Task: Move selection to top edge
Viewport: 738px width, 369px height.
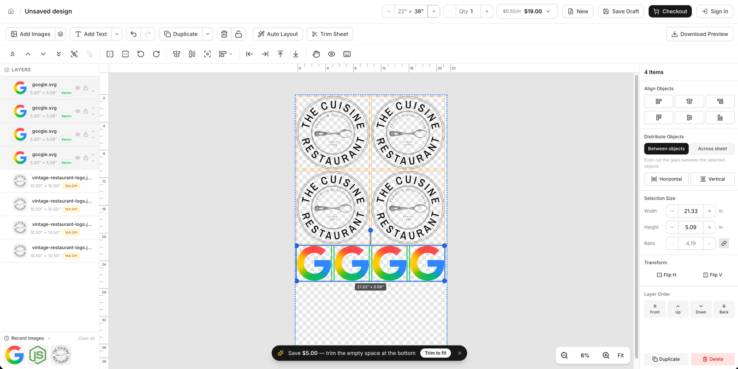Action: coord(280,54)
